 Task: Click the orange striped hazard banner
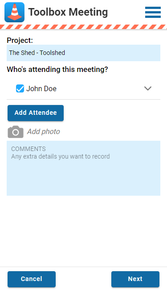click(x=84, y=27)
